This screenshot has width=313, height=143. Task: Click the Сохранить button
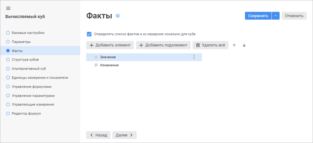pyautogui.click(x=258, y=16)
